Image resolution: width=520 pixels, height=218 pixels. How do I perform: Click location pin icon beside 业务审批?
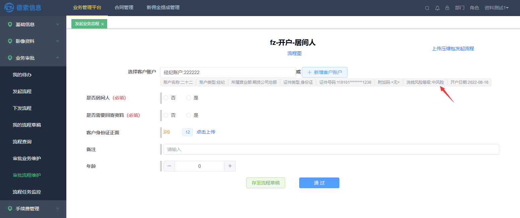(10, 58)
